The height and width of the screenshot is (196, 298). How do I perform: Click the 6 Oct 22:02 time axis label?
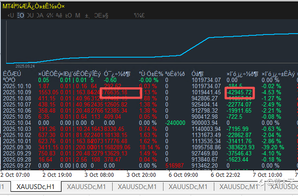225,175
